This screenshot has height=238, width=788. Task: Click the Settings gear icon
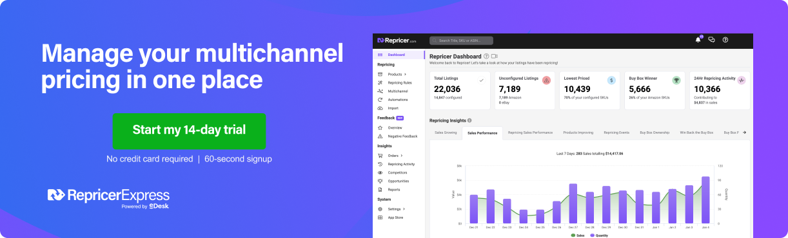380,209
